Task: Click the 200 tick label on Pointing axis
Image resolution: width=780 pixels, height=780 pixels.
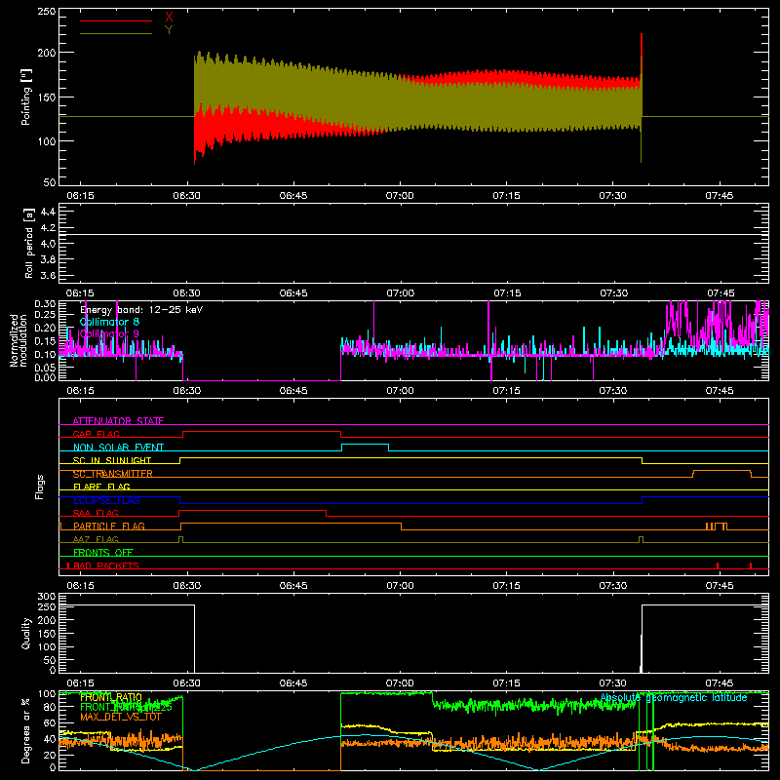Action: tap(46, 53)
